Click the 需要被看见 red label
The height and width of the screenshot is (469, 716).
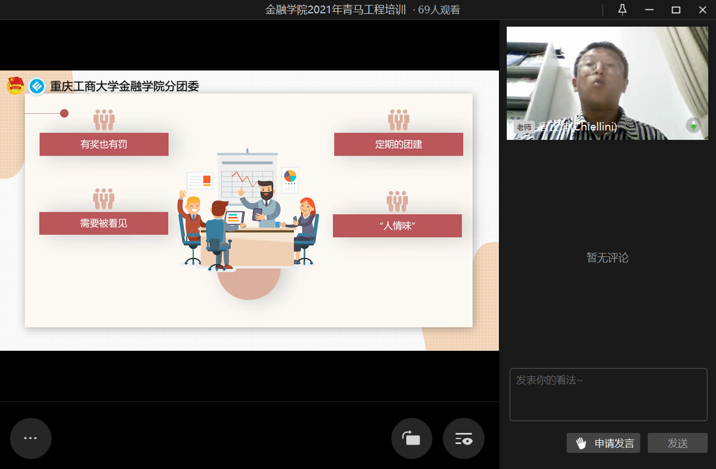(104, 223)
